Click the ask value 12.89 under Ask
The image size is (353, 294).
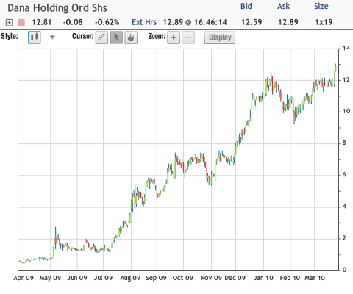pyautogui.click(x=288, y=22)
